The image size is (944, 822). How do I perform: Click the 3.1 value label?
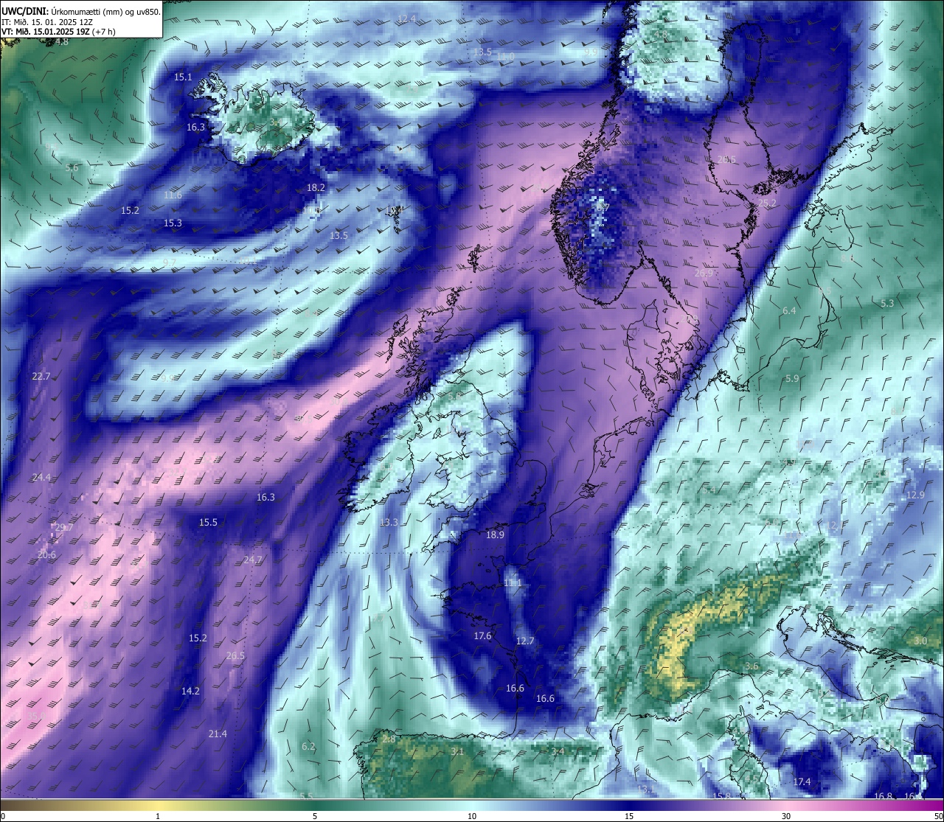click(457, 752)
